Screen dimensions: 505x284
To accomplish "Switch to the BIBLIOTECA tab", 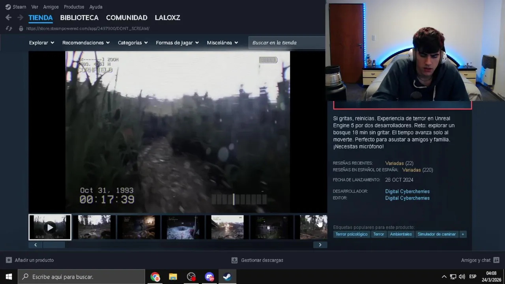I will pyautogui.click(x=79, y=18).
